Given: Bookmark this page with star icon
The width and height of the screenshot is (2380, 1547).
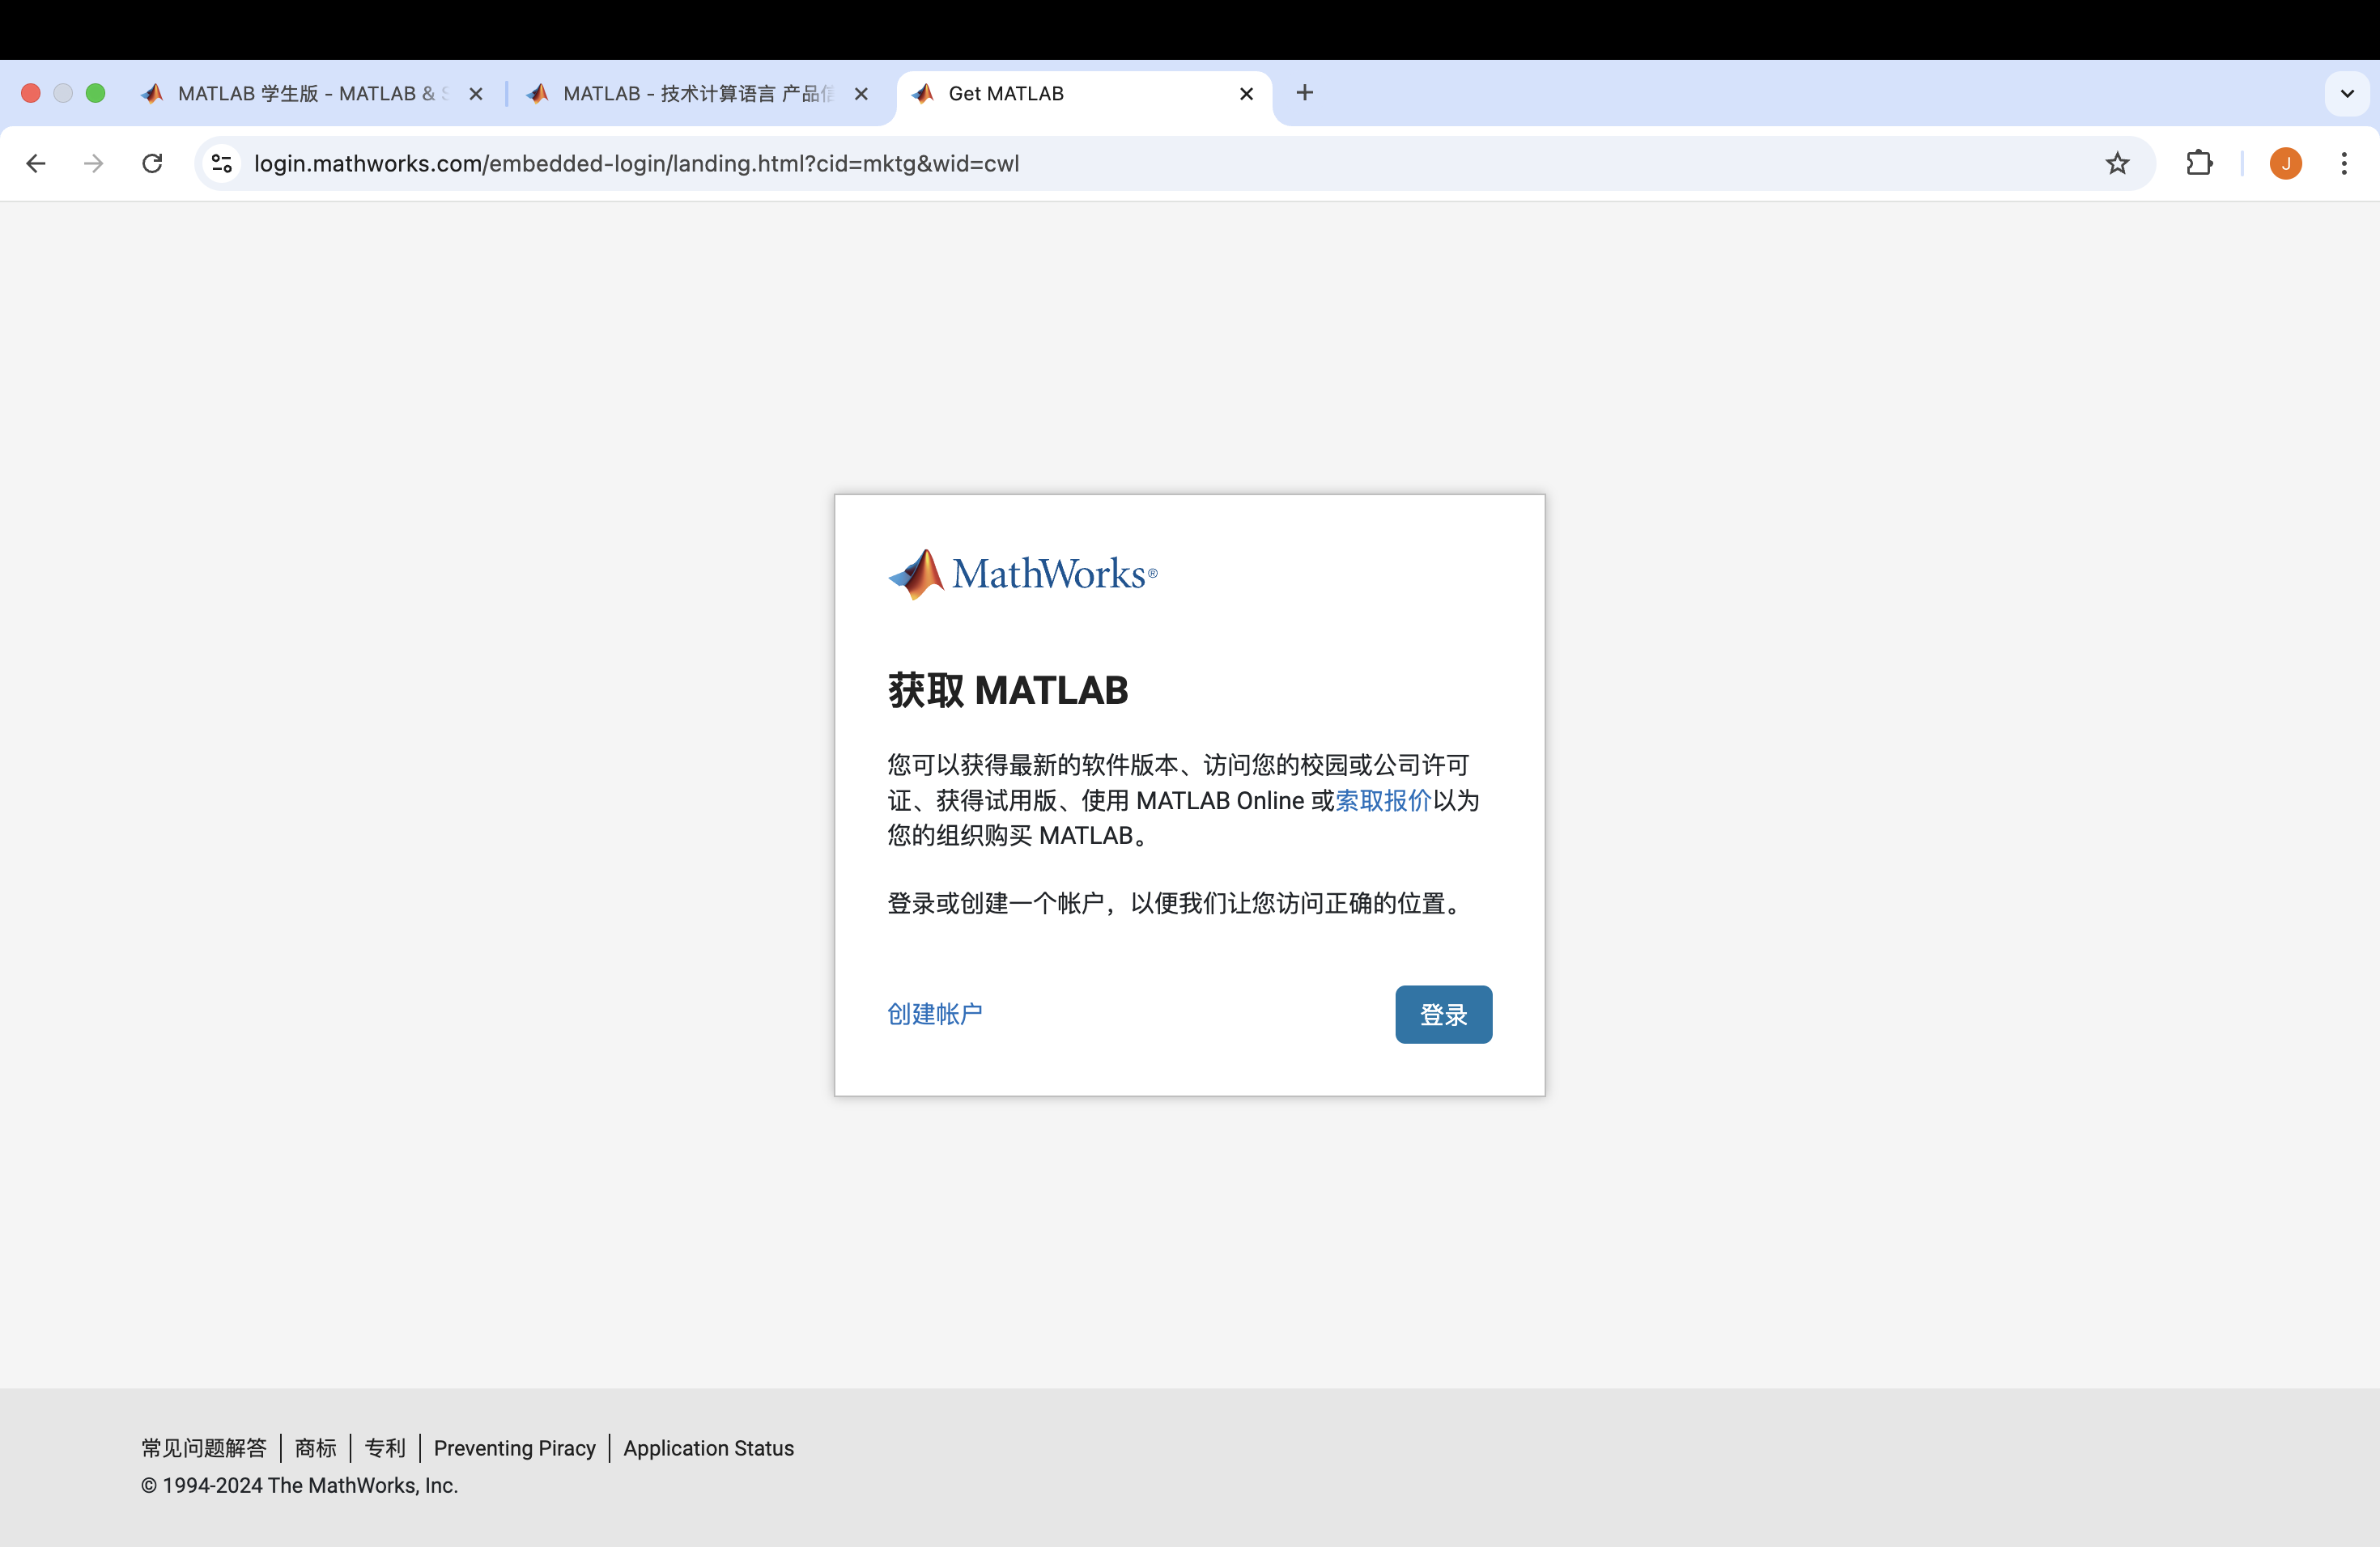Looking at the screenshot, I should (2117, 163).
